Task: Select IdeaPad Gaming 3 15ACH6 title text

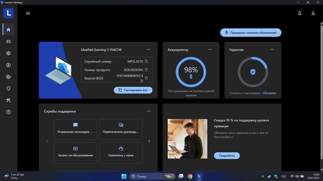Action: [101, 50]
